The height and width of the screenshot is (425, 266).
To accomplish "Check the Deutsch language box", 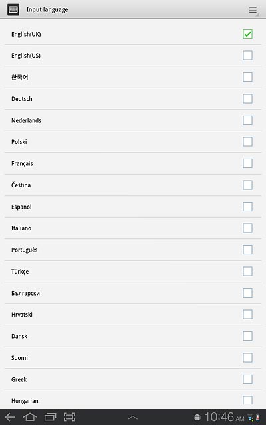I will coord(247,99).
